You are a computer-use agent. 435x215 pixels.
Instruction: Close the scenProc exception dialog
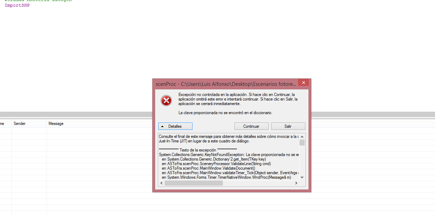click(303, 83)
